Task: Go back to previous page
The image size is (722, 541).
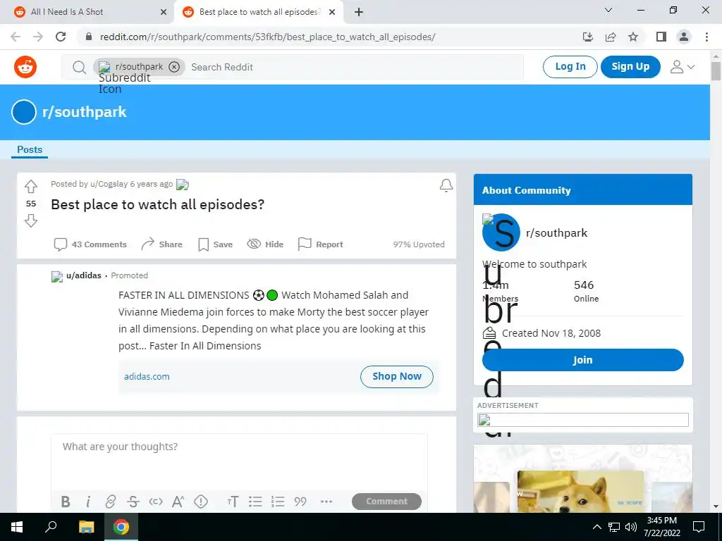Action: pos(16,37)
